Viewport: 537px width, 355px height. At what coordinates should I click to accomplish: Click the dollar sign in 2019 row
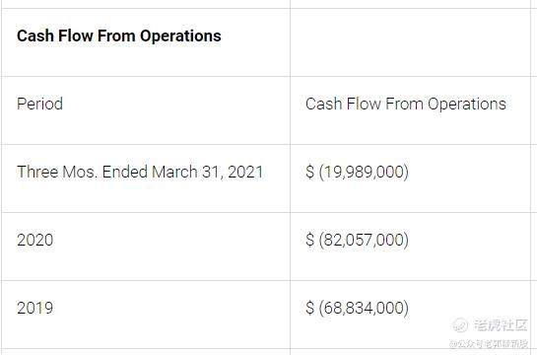[x=309, y=308]
